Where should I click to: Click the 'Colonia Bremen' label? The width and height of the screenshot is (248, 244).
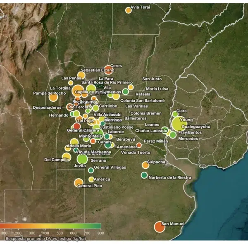pyautogui.click(x=146, y=113)
